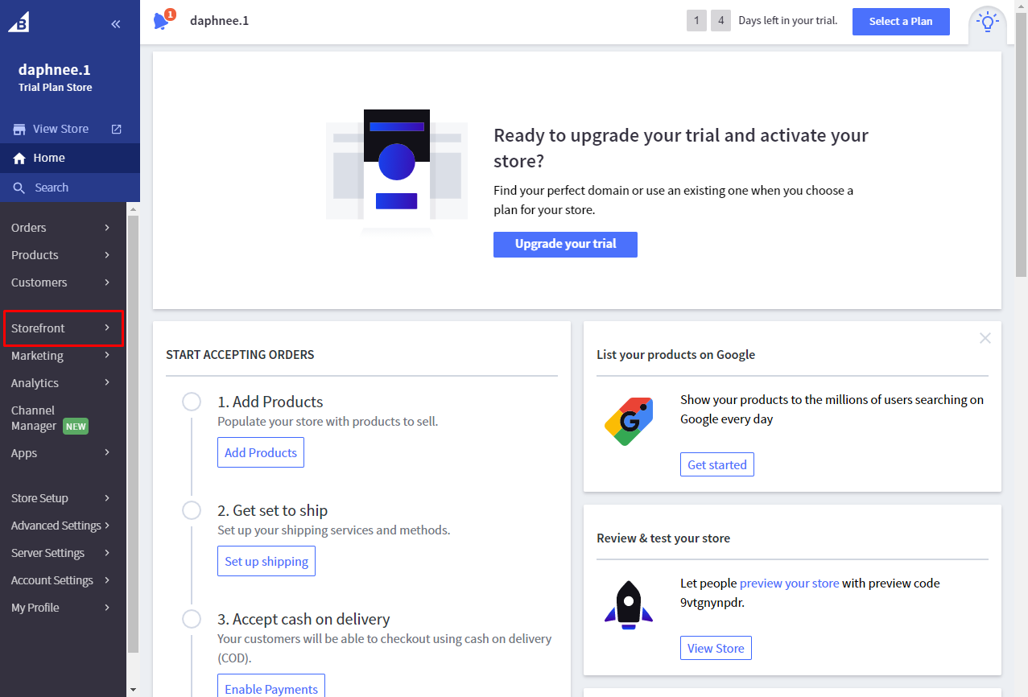Image resolution: width=1028 pixels, height=697 pixels.
Task: Click the "List your products on Google" heading
Action: pyautogui.click(x=675, y=354)
